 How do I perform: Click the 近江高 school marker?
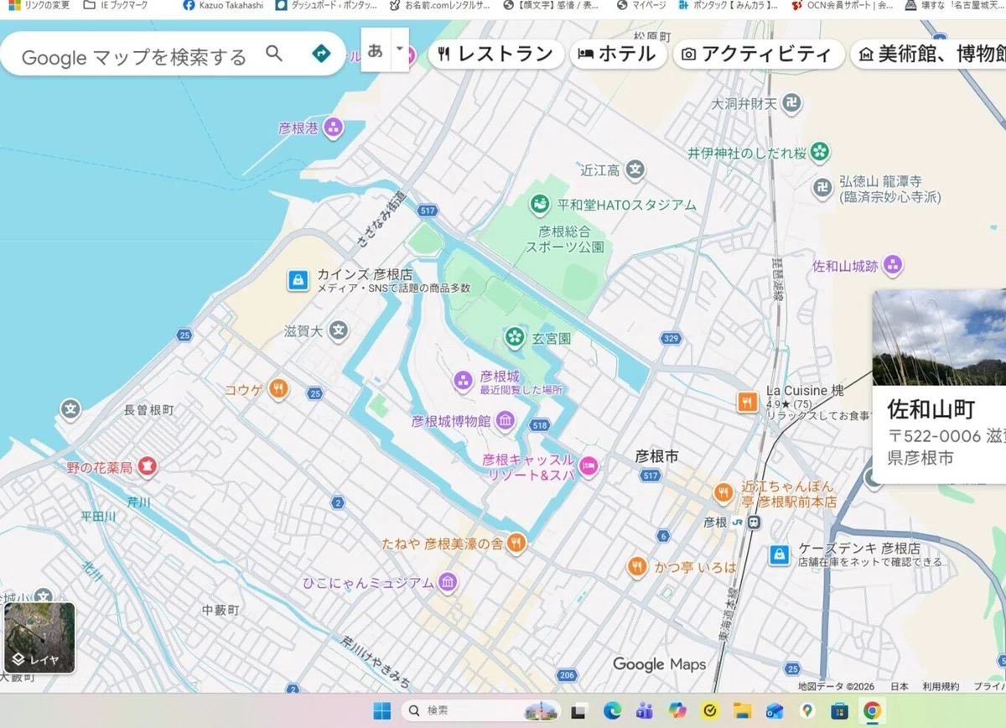click(x=635, y=170)
